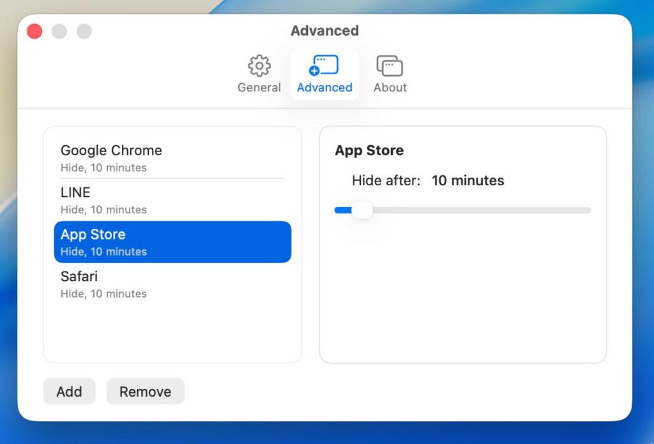Open the About tab label
Viewport: 654px width, 444px height.
(x=390, y=88)
